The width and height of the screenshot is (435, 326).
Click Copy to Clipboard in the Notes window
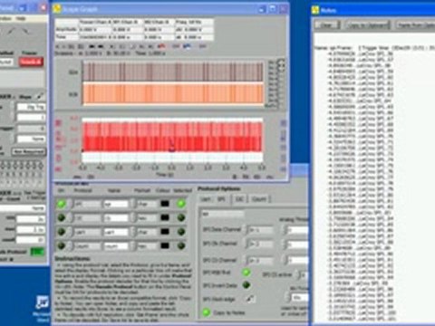click(x=368, y=24)
